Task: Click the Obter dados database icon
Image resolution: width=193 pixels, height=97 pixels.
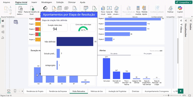Action: point(20,8)
